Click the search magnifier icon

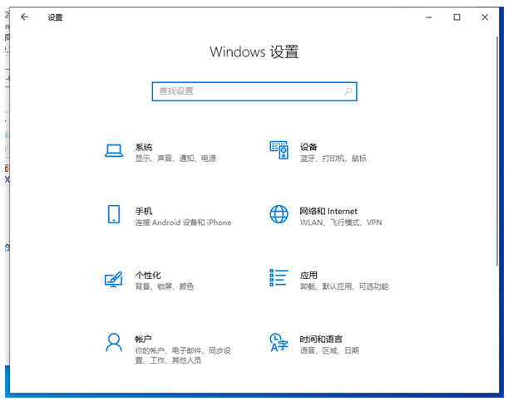[x=348, y=91]
